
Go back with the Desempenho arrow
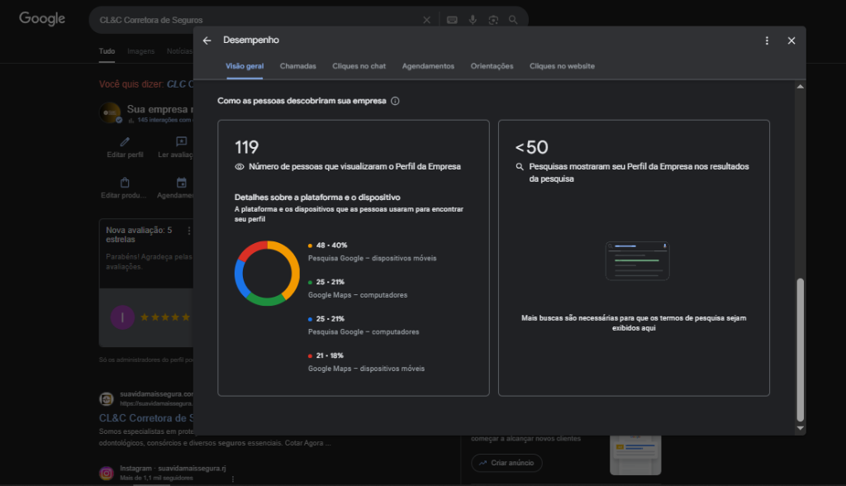[207, 40]
